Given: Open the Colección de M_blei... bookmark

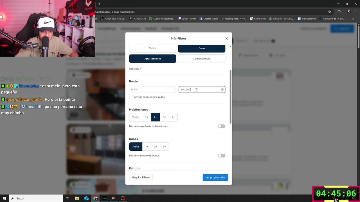Looking at the screenshot, I should 332,19.
